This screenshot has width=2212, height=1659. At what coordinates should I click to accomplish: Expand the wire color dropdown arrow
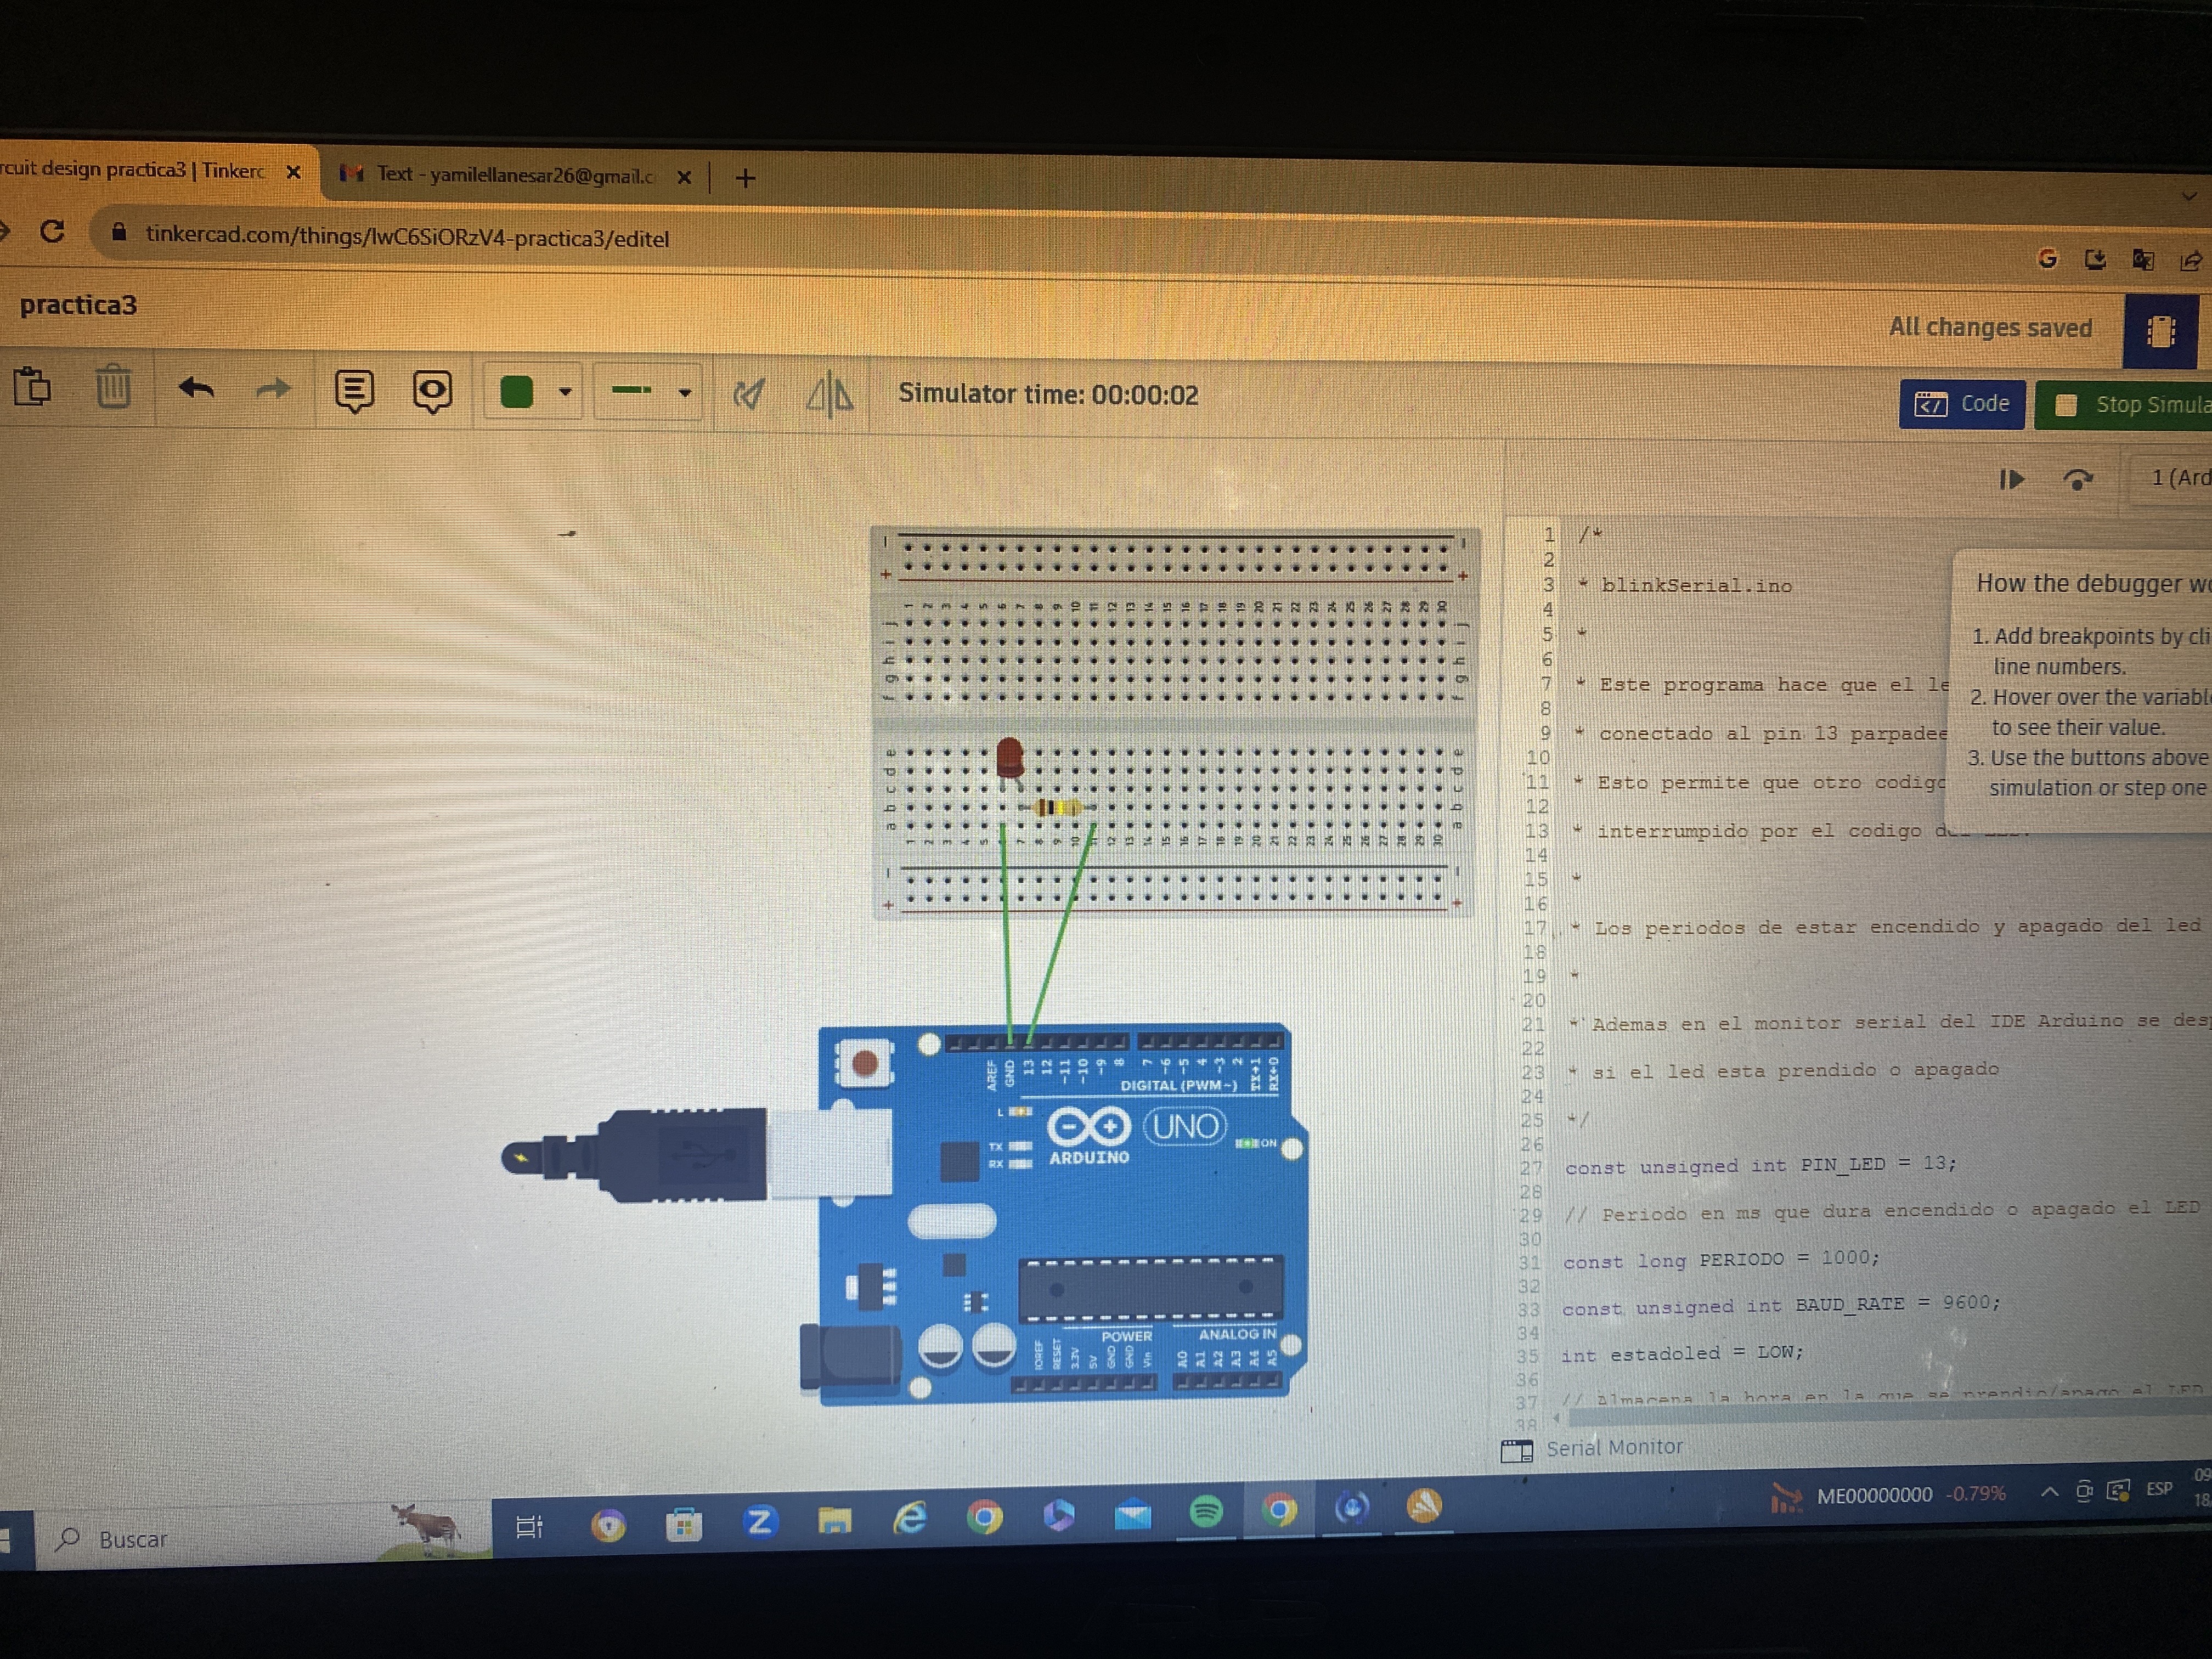[x=565, y=392]
